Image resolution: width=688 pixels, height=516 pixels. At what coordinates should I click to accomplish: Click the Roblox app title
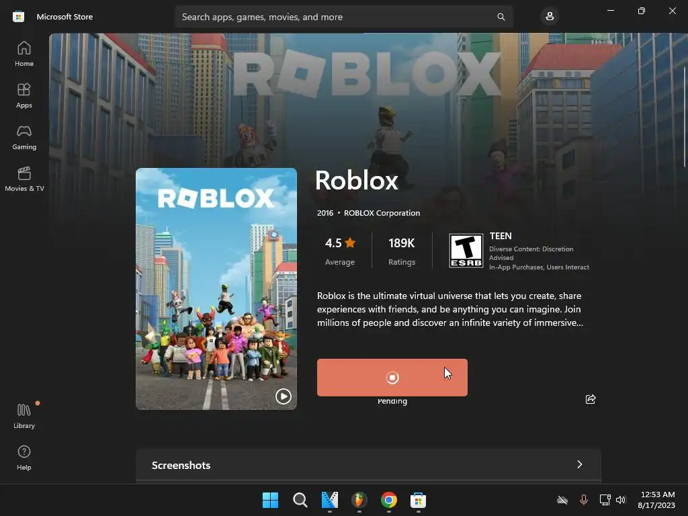[356, 180]
